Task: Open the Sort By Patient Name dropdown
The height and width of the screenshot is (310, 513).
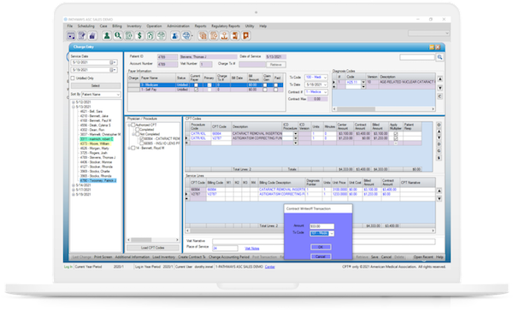Action: pos(101,95)
